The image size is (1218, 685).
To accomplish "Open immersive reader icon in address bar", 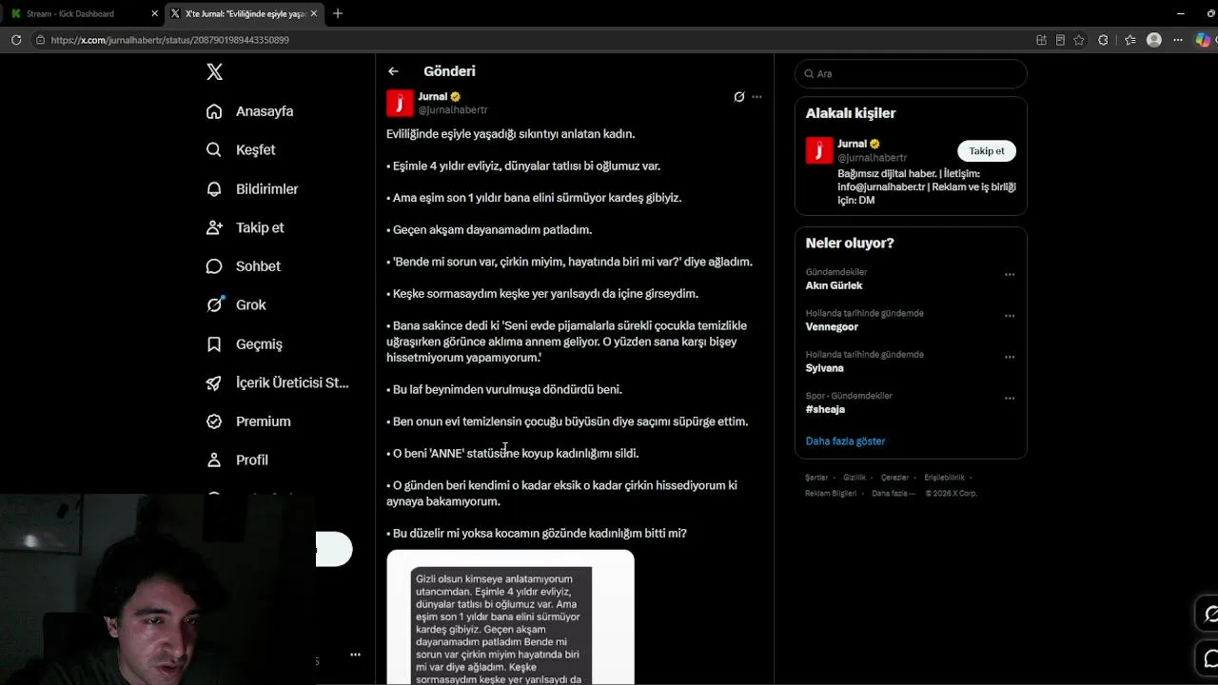I will coord(1060,40).
